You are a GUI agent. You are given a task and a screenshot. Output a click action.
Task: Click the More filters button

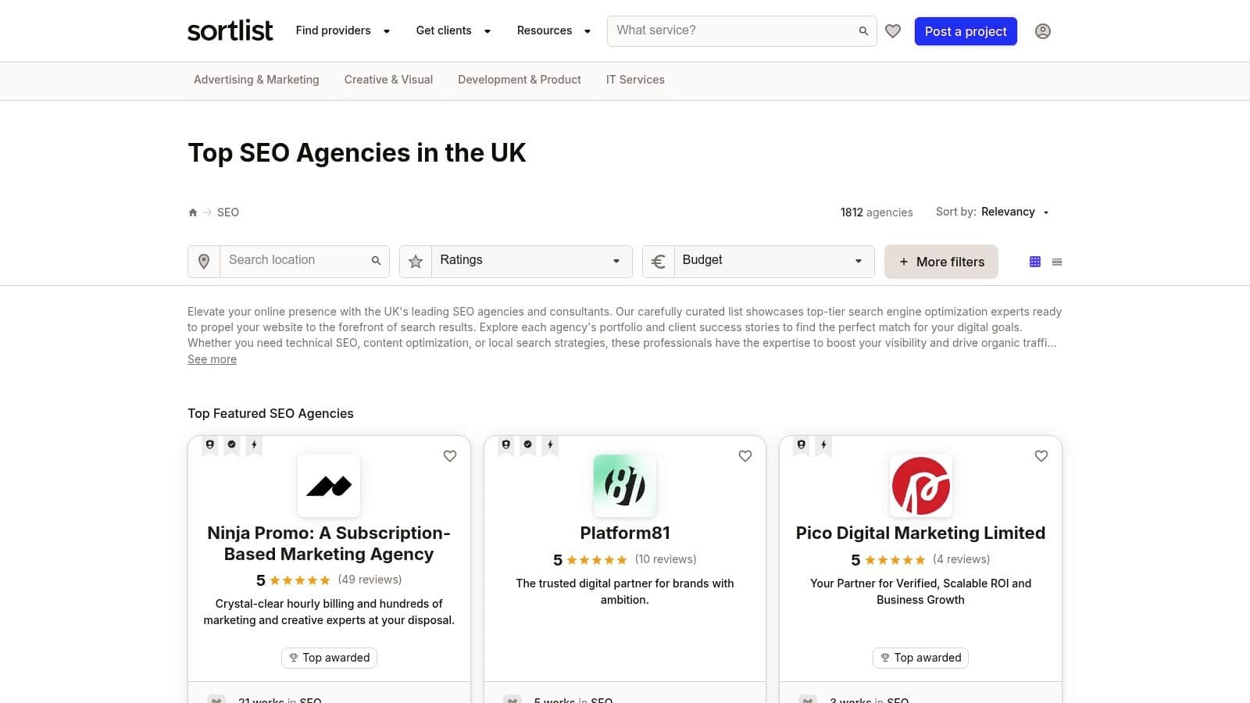click(941, 262)
